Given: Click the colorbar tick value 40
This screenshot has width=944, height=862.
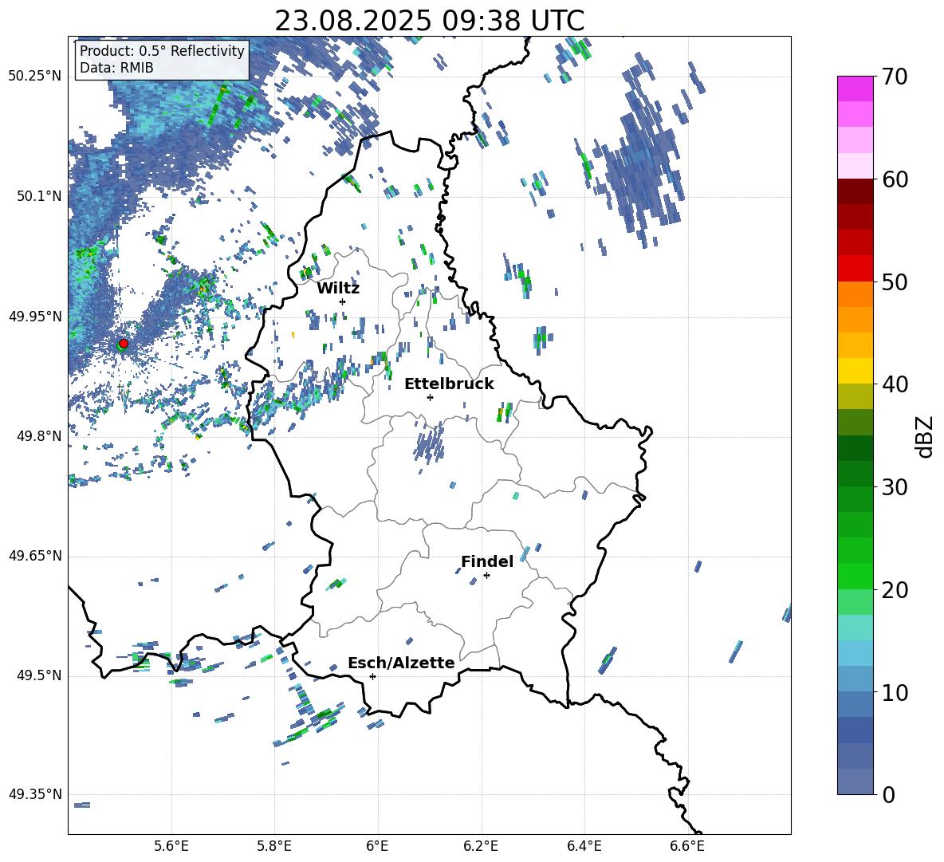Looking at the screenshot, I should 895,384.
